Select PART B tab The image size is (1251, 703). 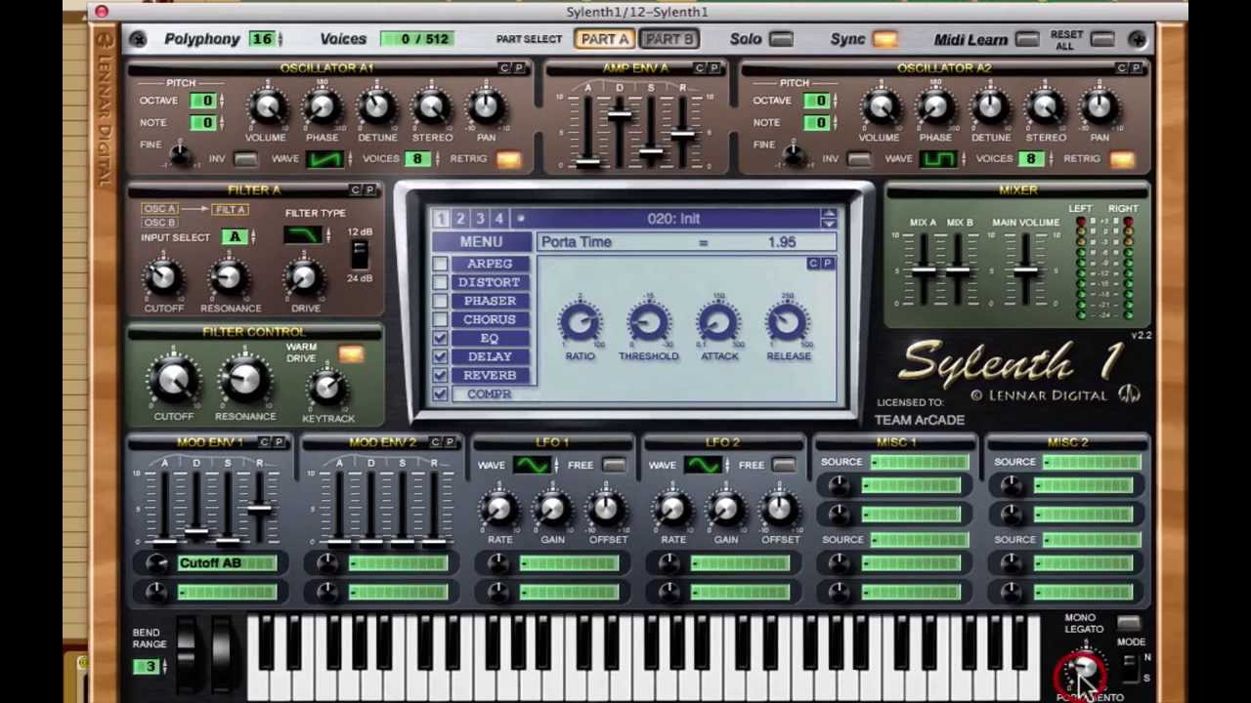pyautogui.click(x=669, y=39)
